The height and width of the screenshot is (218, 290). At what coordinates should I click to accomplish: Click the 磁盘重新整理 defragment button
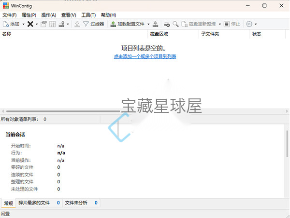pyautogui.click(x=199, y=24)
